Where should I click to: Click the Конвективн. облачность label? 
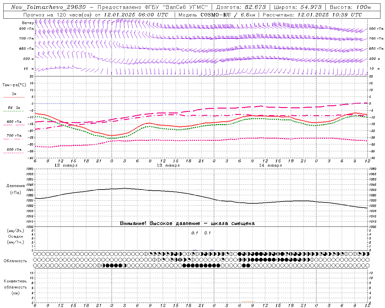15,284
